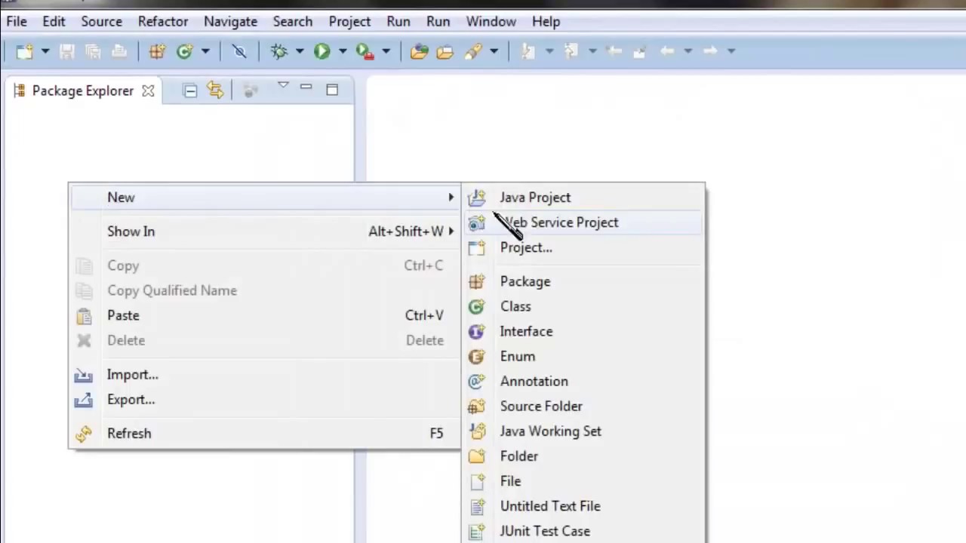The width and height of the screenshot is (966, 543).
Task: Select Interface in the New submenu
Action: (583, 331)
